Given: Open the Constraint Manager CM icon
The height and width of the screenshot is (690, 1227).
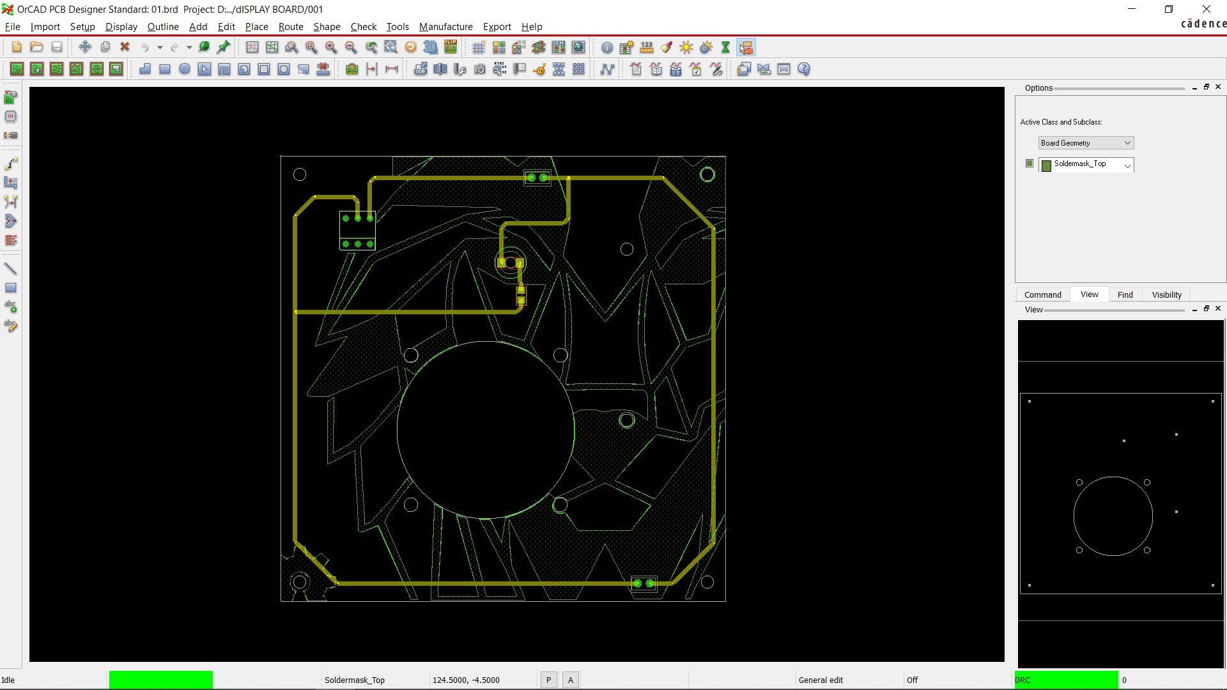Looking at the screenshot, I should click(x=559, y=47).
